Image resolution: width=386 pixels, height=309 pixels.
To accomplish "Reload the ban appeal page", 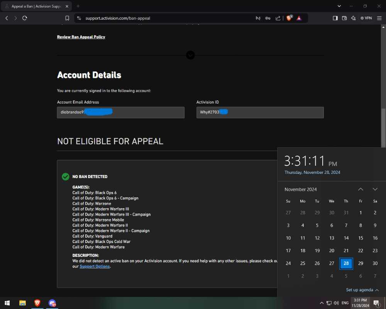I will click(x=25, y=18).
